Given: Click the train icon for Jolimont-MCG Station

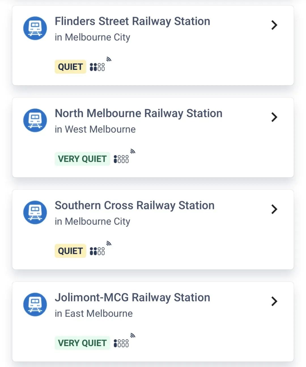Looking at the screenshot, I should [x=35, y=304].
